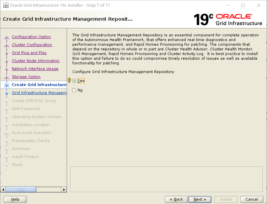Go to Cluster Configuration step
Viewport: 267px width, 204px height.
pyautogui.click(x=32, y=45)
